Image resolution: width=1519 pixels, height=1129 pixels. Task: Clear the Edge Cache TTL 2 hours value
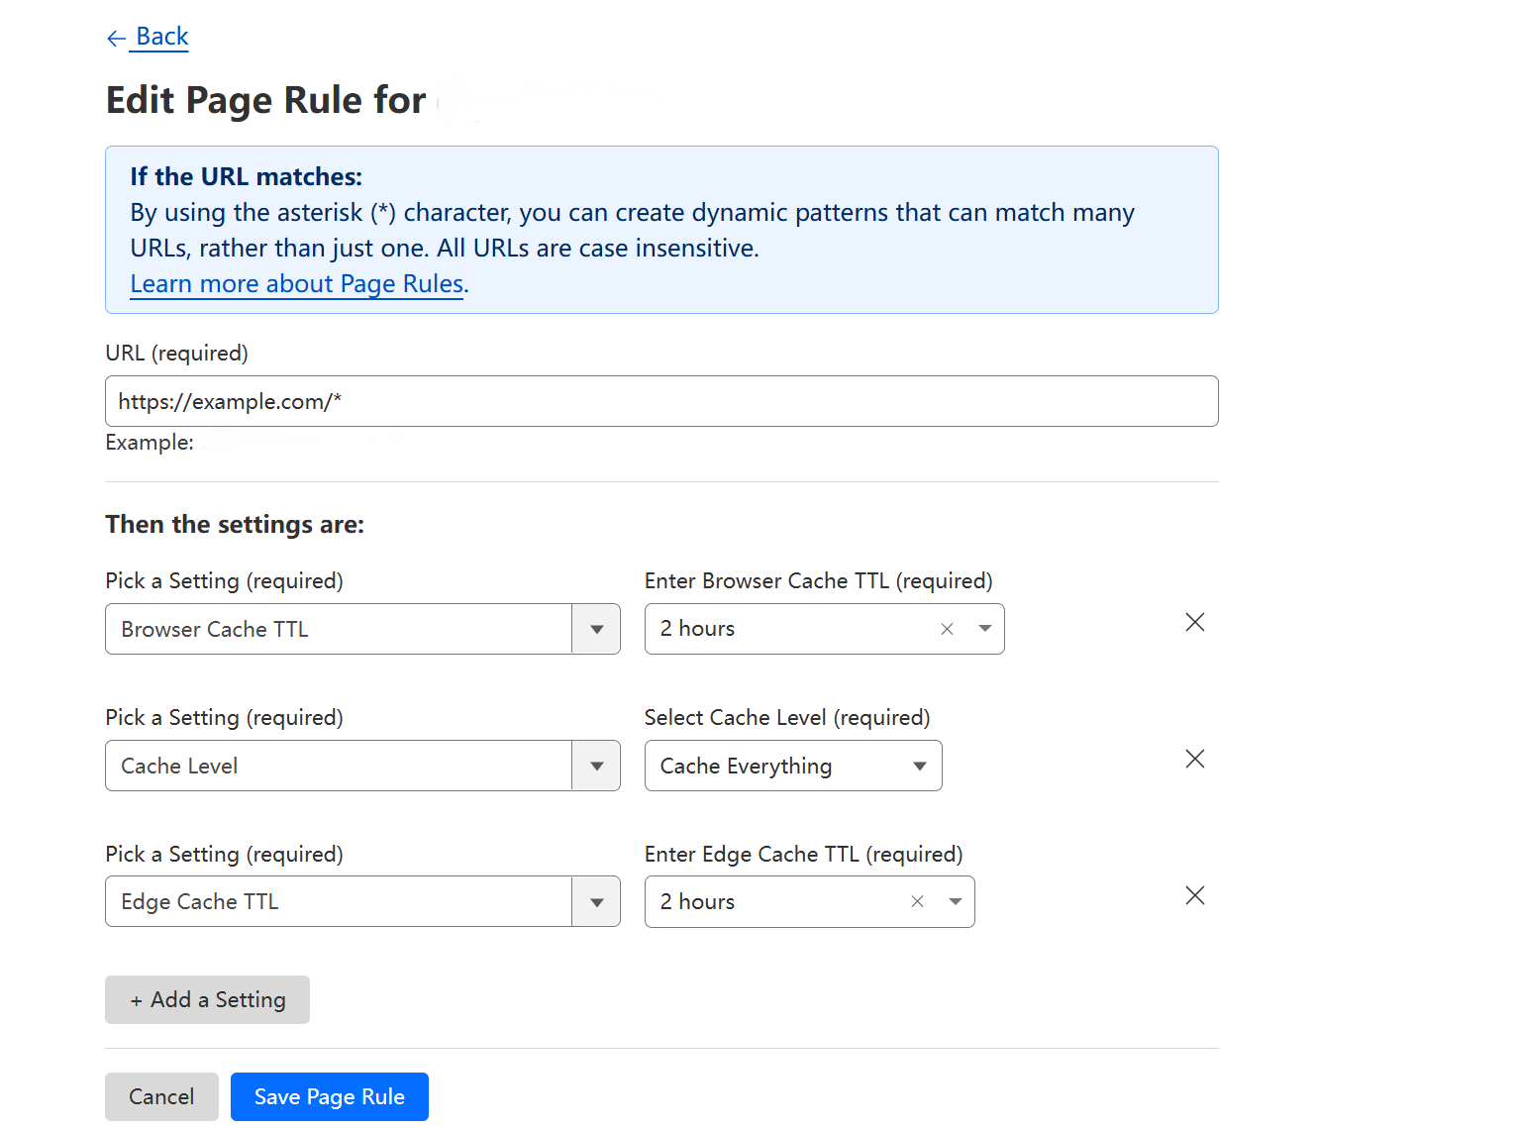point(917,901)
